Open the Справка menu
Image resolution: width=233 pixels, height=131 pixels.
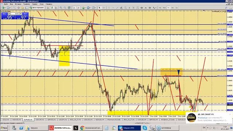[49, 4]
